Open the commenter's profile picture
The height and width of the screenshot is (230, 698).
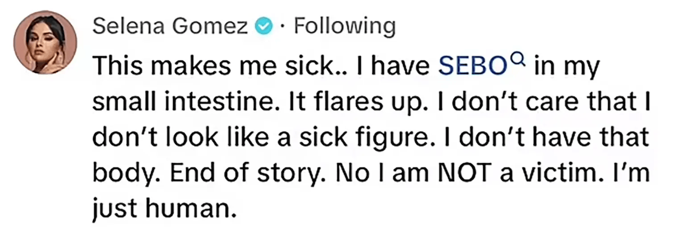[45, 42]
